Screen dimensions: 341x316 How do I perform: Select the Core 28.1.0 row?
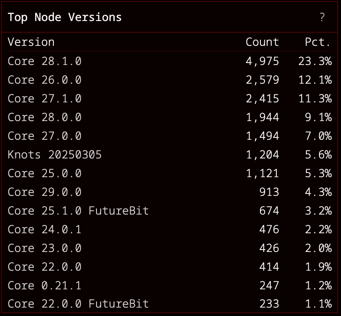pyautogui.click(x=44, y=61)
